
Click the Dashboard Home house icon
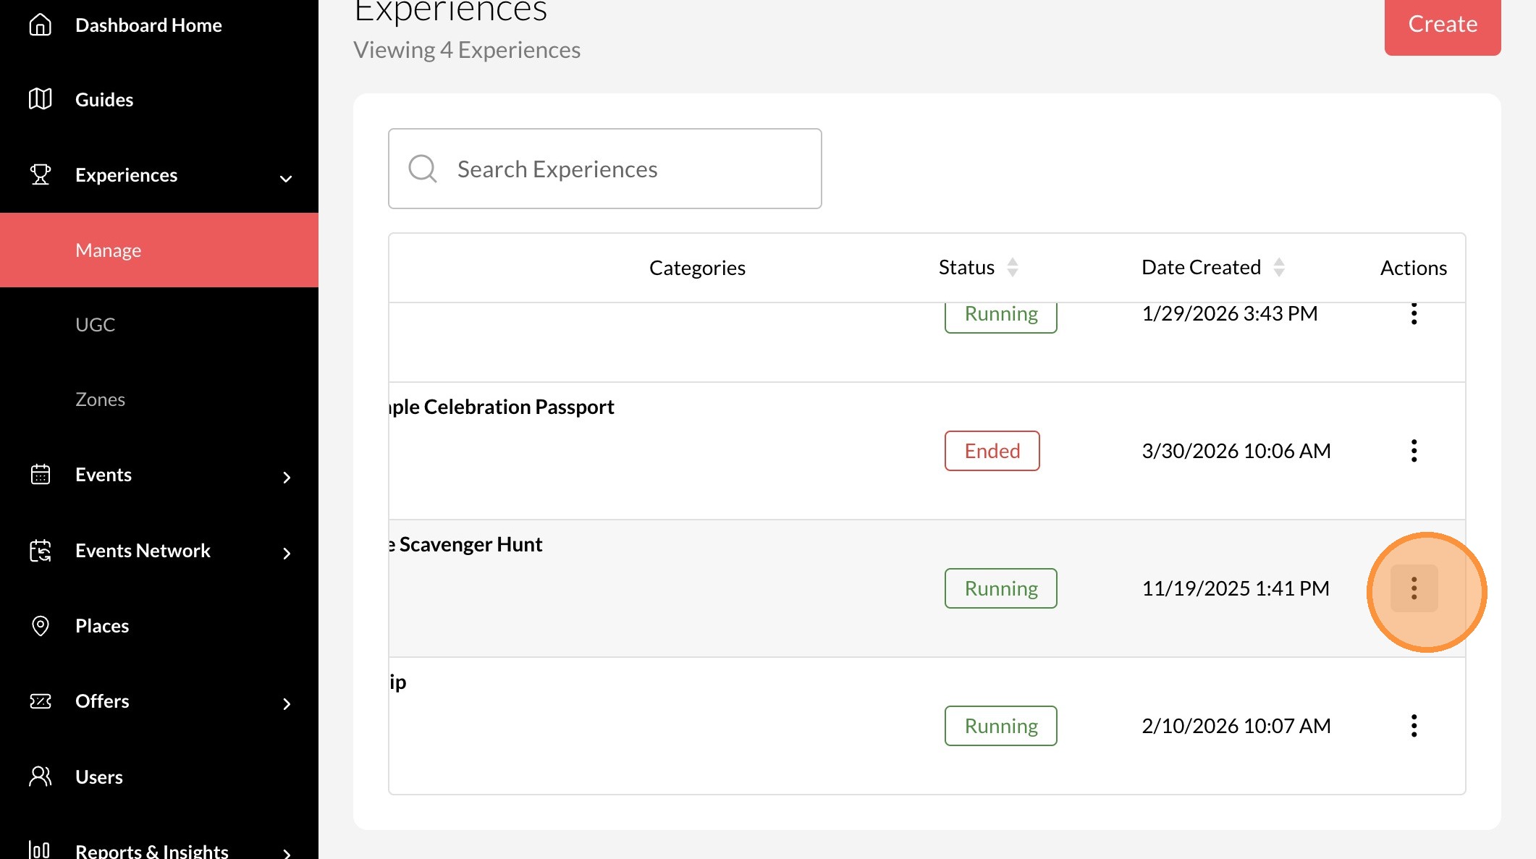point(41,25)
